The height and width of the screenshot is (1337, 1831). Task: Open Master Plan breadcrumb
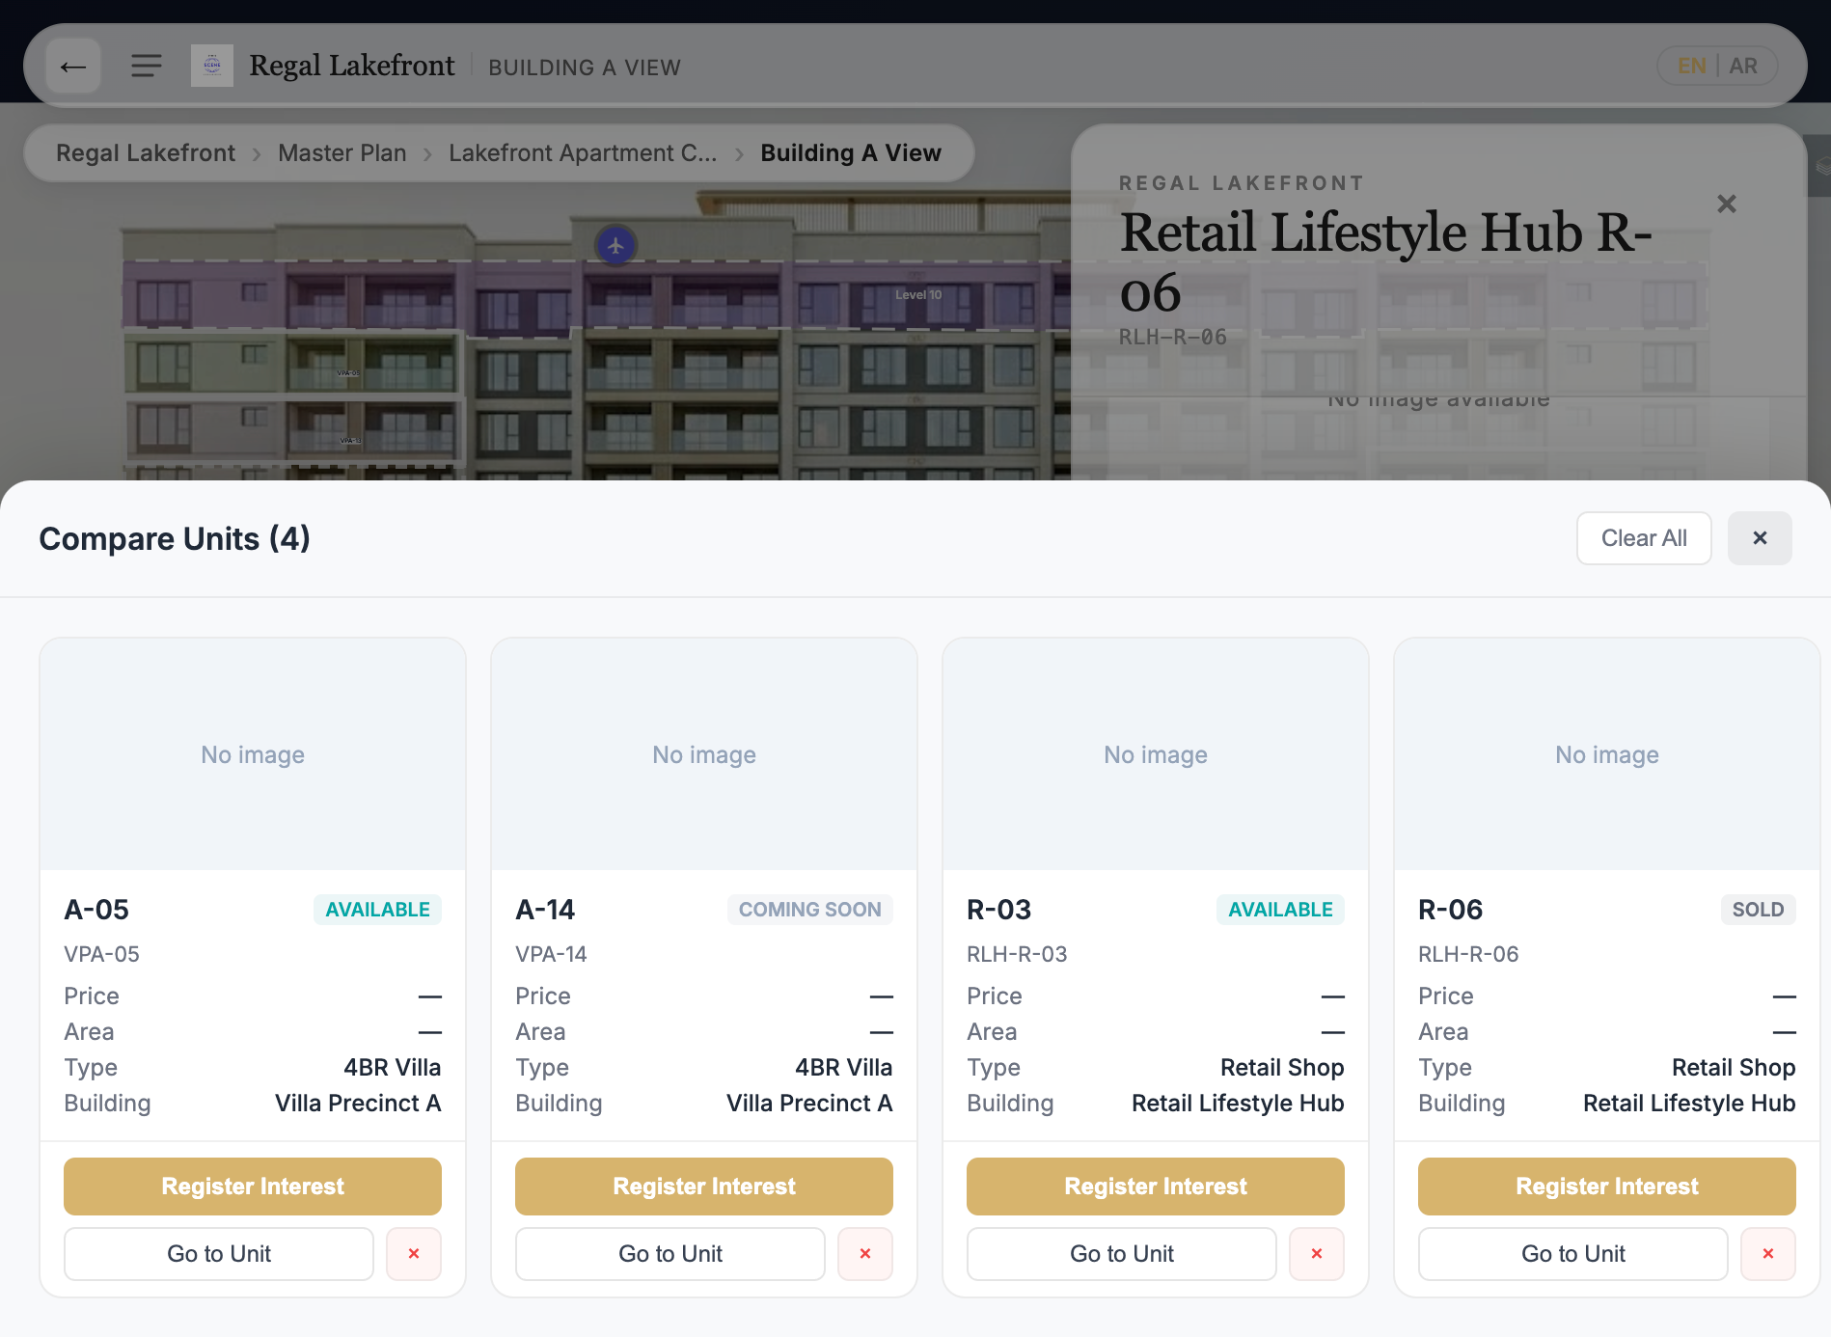point(342,153)
